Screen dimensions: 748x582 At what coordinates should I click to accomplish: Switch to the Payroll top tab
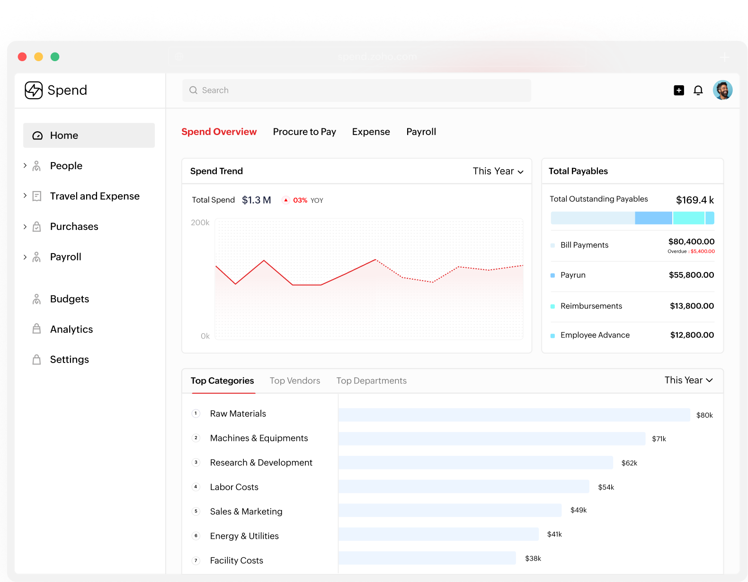(x=421, y=132)
